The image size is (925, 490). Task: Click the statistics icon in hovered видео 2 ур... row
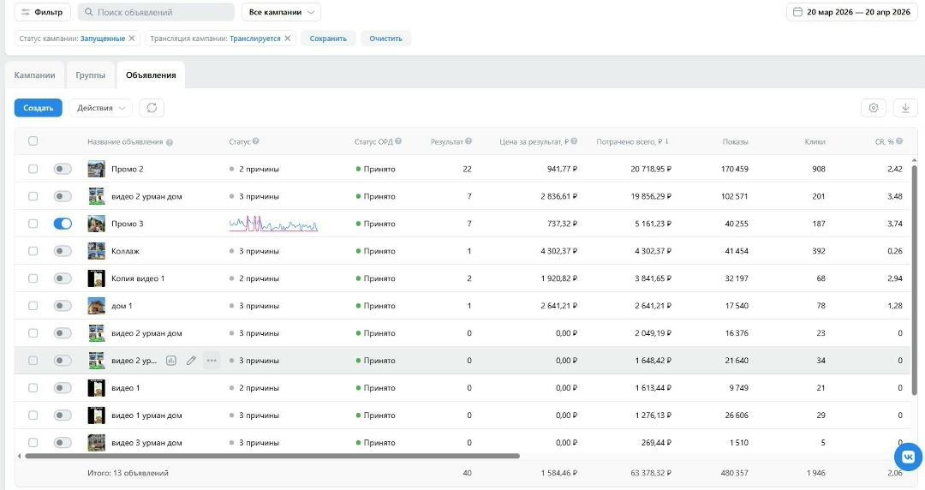[171, 360]
